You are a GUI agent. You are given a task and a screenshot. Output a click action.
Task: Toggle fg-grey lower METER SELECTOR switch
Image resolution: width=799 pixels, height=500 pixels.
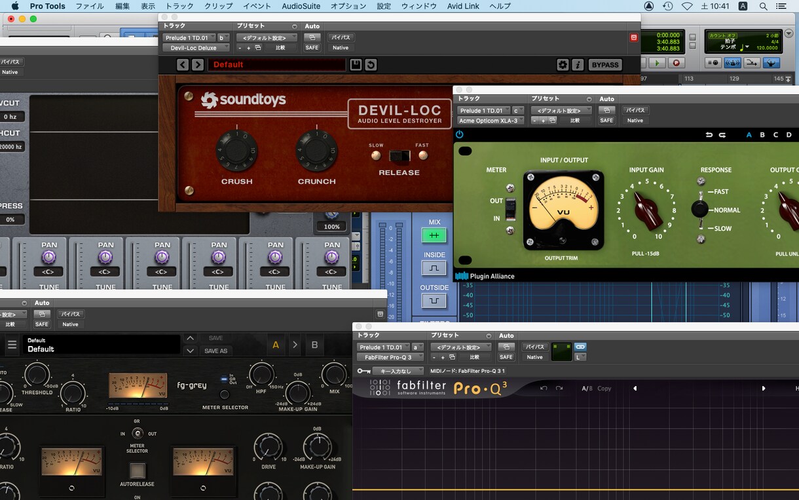(137, 433)
